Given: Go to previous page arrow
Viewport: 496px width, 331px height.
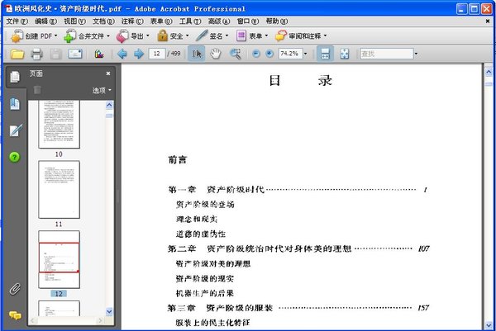Looking at the screenshot, I should click(122, 54).
